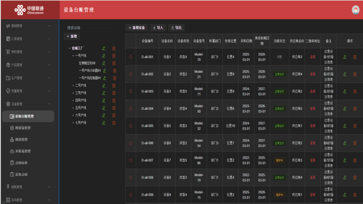Delete device row D-all-007
The image size is (363, 204).
click(x=355, y=160)
